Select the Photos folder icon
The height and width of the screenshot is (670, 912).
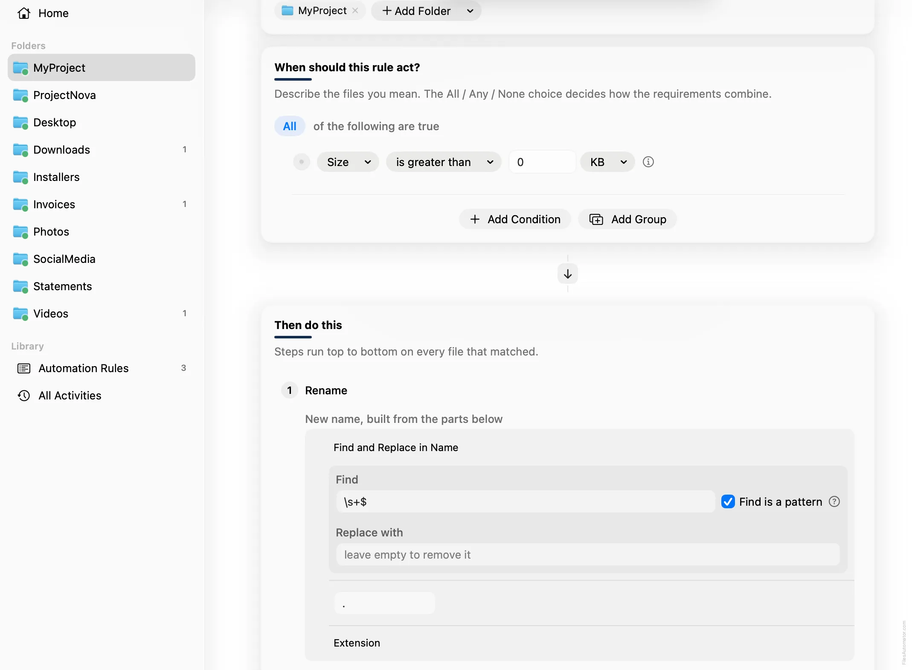[20, 232]
